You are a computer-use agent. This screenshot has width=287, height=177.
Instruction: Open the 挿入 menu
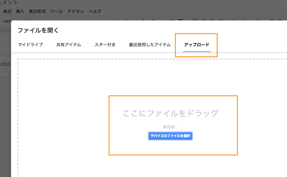click(20, 11)
